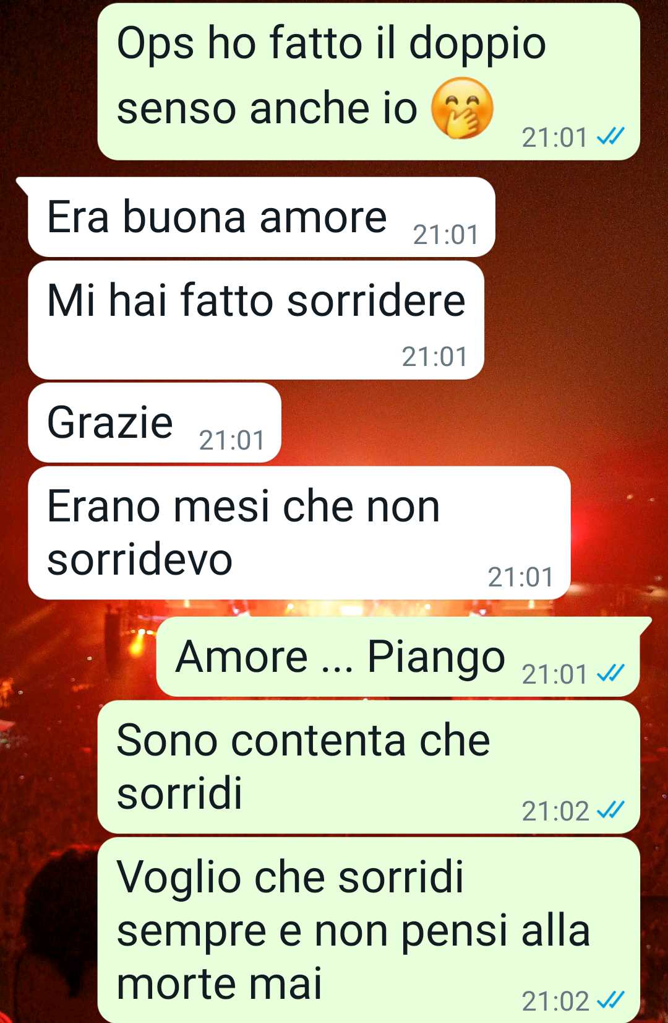Screen dimensions: 668x1023
Task: Select the 'Amore ... Piango' sent message
Action: pos(398,656)
